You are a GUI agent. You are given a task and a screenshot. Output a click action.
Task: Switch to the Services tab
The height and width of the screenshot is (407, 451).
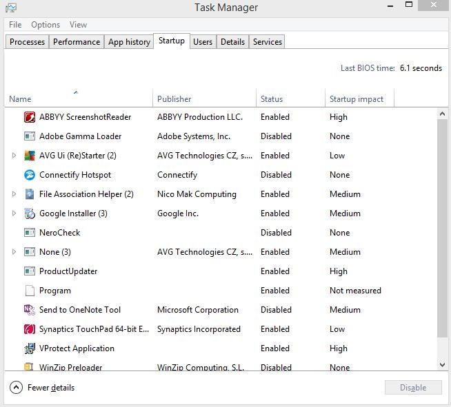tap(268, 42)
